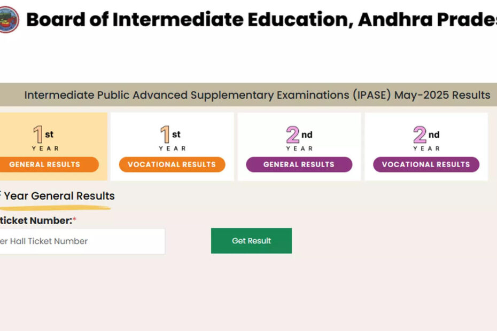Click 'YEAR' text under the orange 1st General numeral
497x331 pixels.
point(45,148)
